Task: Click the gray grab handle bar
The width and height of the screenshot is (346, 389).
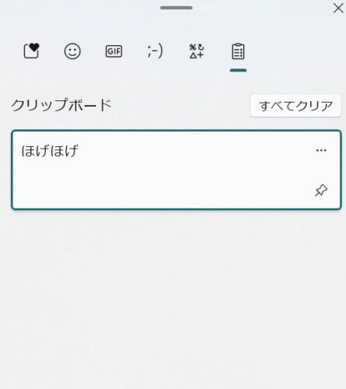Action: 176,8
